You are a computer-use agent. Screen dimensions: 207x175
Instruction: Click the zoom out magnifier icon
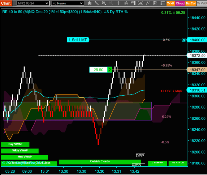[111, 3]
